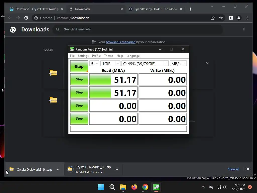Open a new Chrome tab

pos(190,9)
